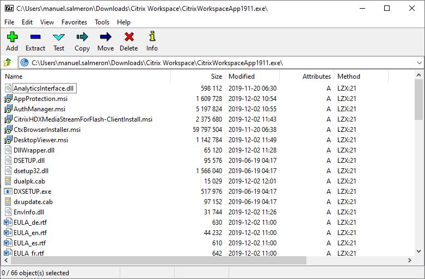Select the file name DXSETUP.exe
Viewport: 425px width, 279px height.
click(x=33, y=192)
